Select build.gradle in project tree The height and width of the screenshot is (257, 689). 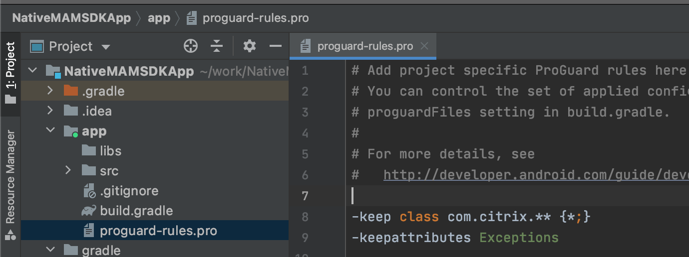tap(136, 211)
